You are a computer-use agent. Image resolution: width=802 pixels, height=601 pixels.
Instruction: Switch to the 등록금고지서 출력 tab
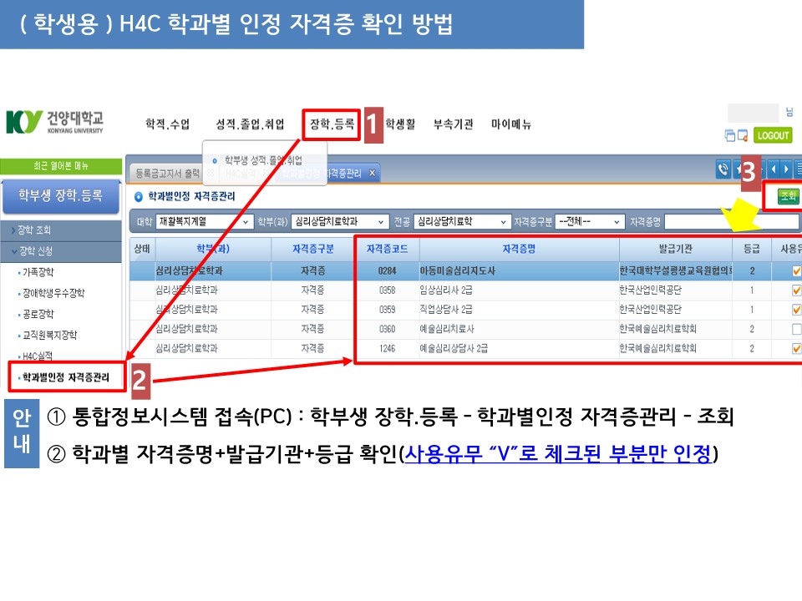(167, 173)
